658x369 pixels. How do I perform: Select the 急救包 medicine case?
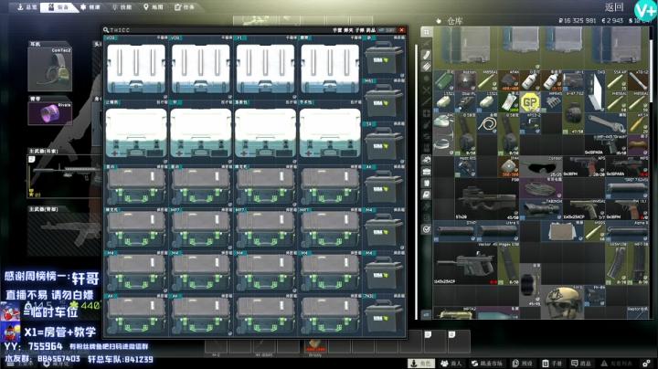tap(265, 132)
